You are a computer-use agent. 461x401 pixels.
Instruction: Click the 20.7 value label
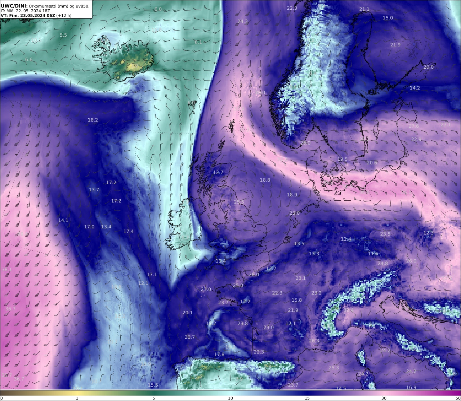point(189,337)
